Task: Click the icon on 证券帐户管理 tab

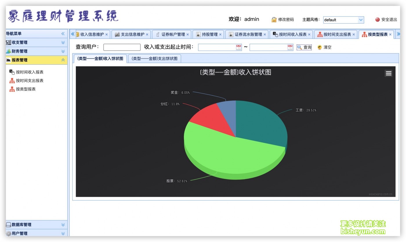Action: tap(158, 34)
